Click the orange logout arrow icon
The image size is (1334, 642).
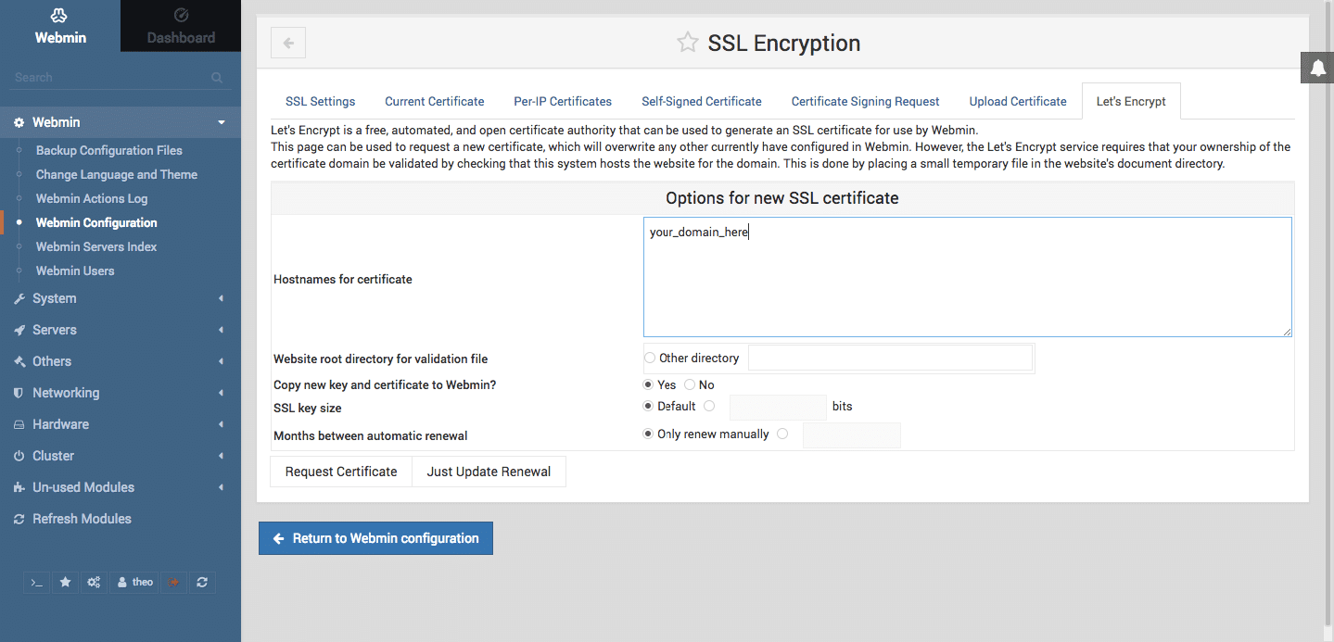click(172, 582)
